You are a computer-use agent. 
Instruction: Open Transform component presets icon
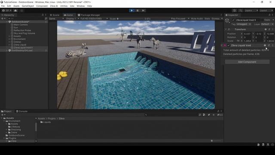click(x=269, y=29)
